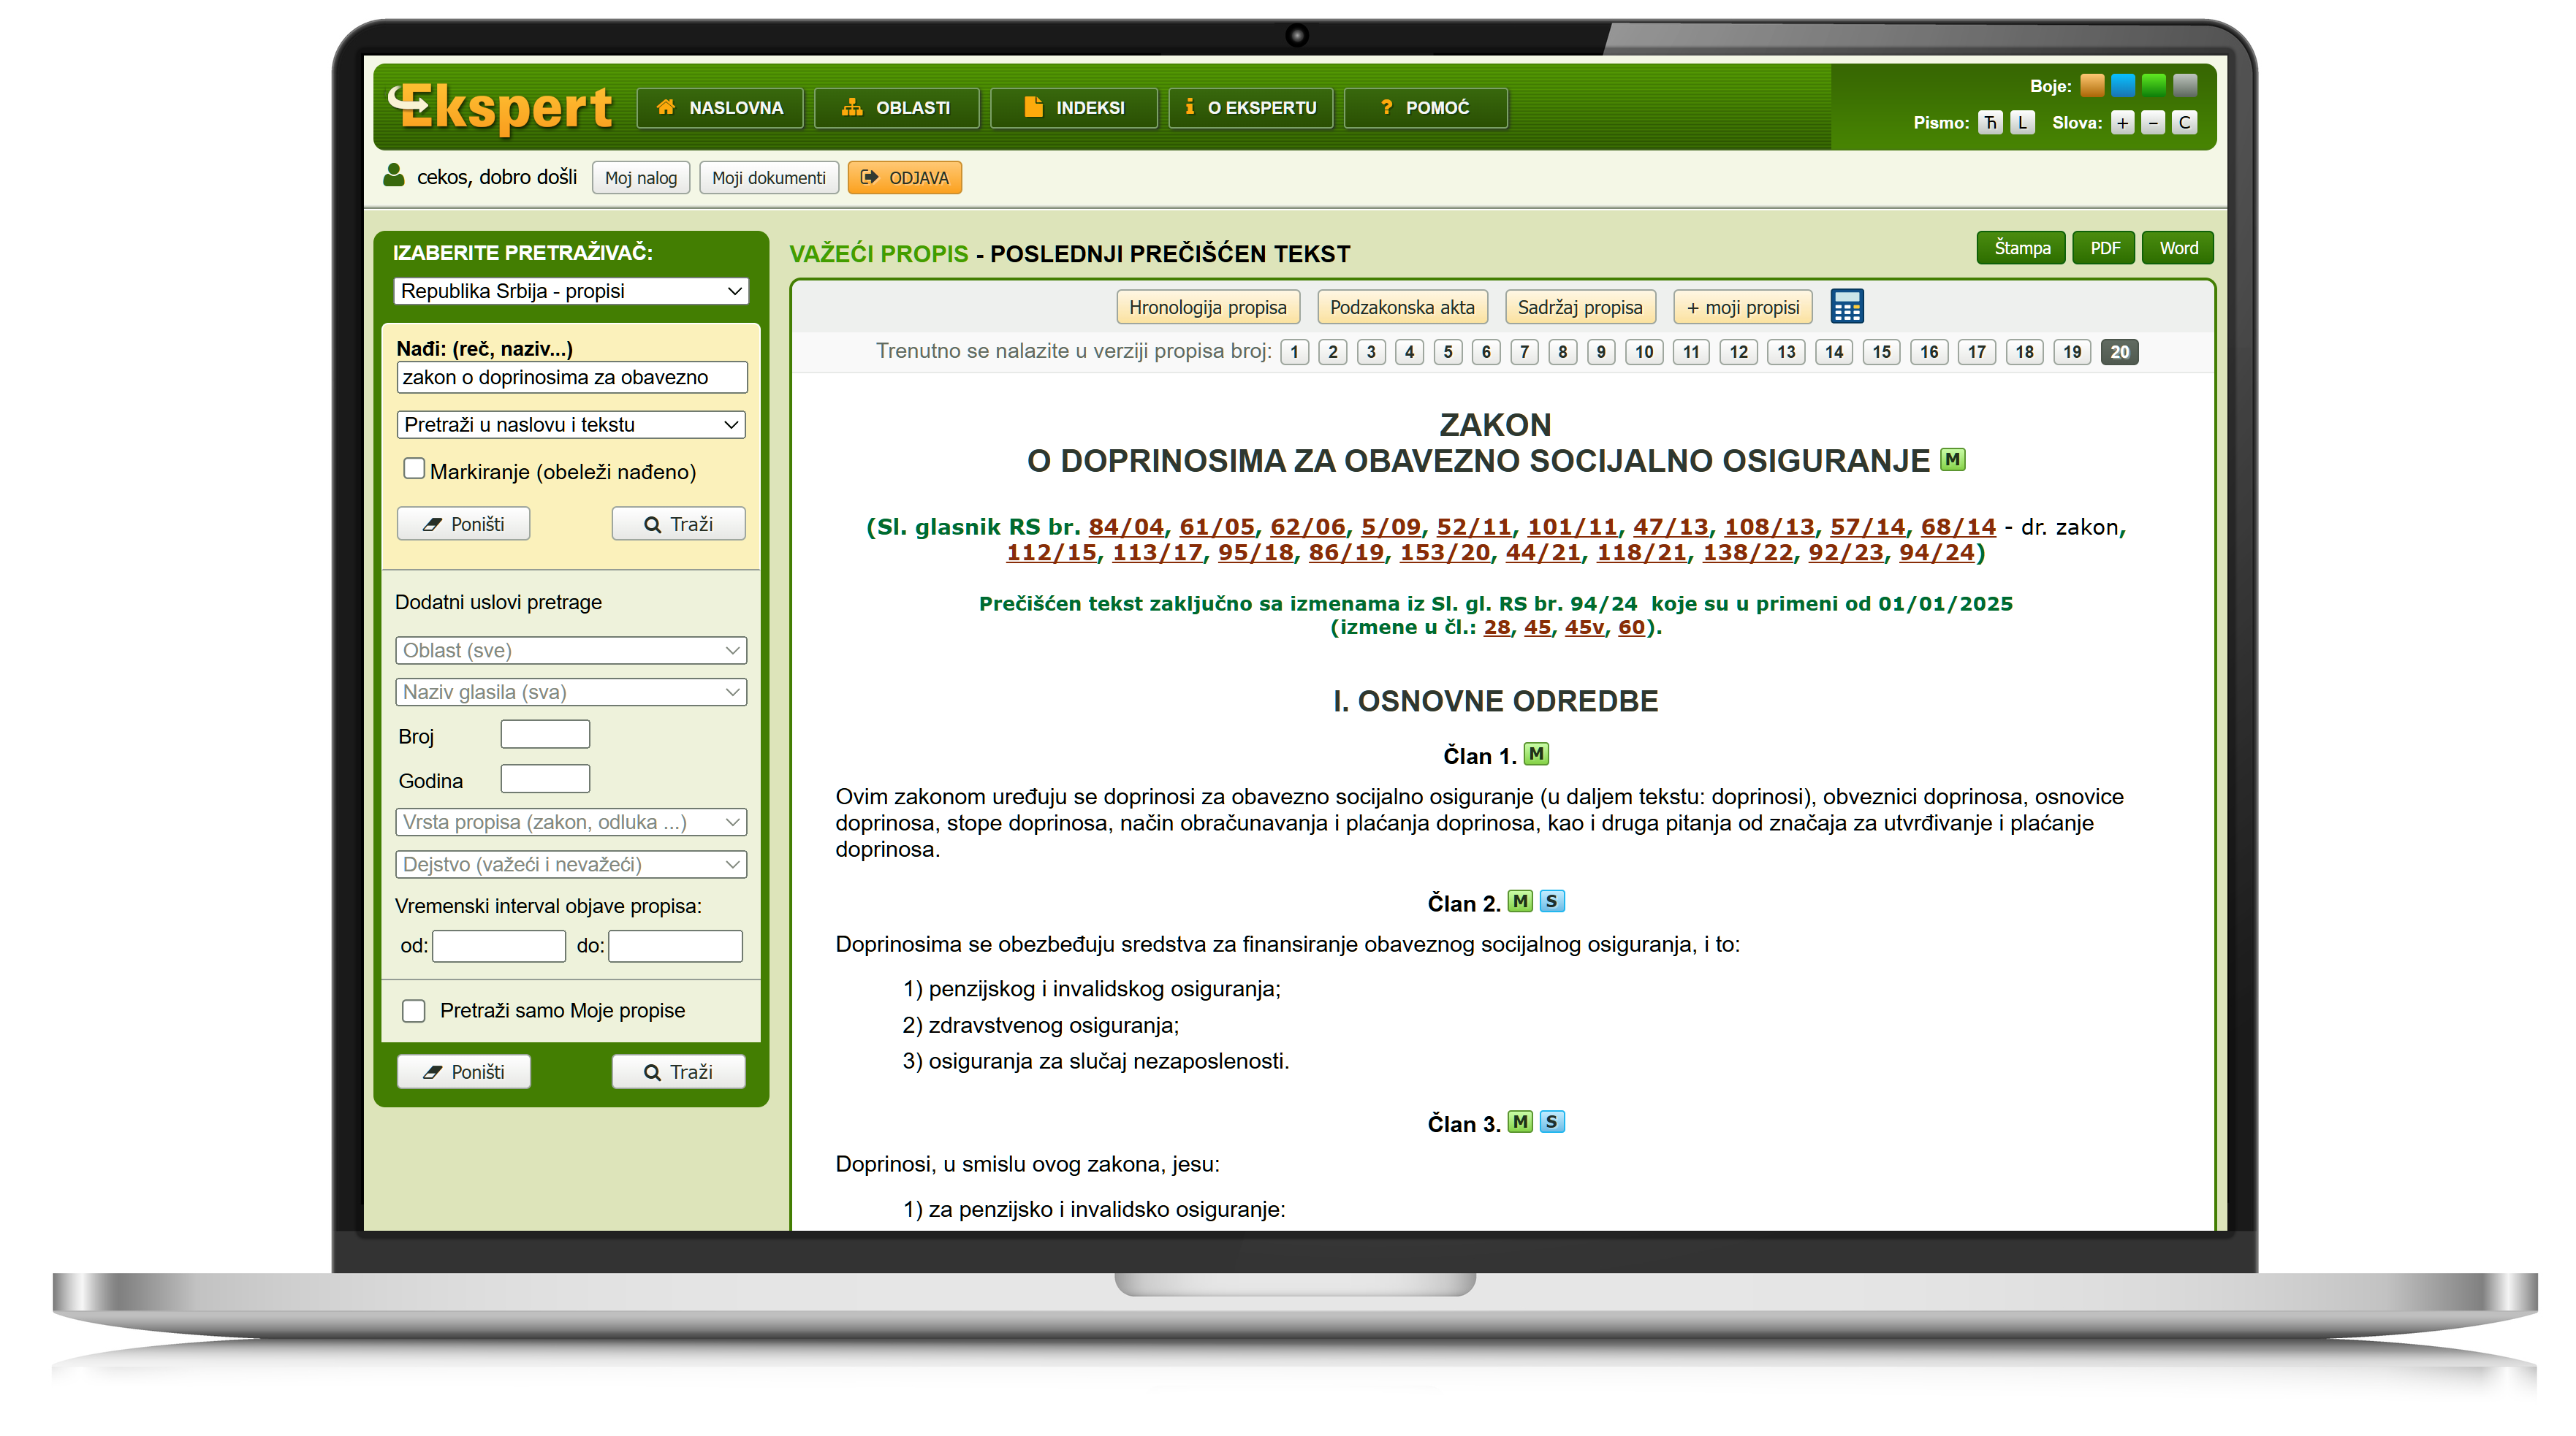The width and height of the screenshot is (2576, 1436).
Task: Expand the Oblast (sve) dropdown
Action: 571,651
